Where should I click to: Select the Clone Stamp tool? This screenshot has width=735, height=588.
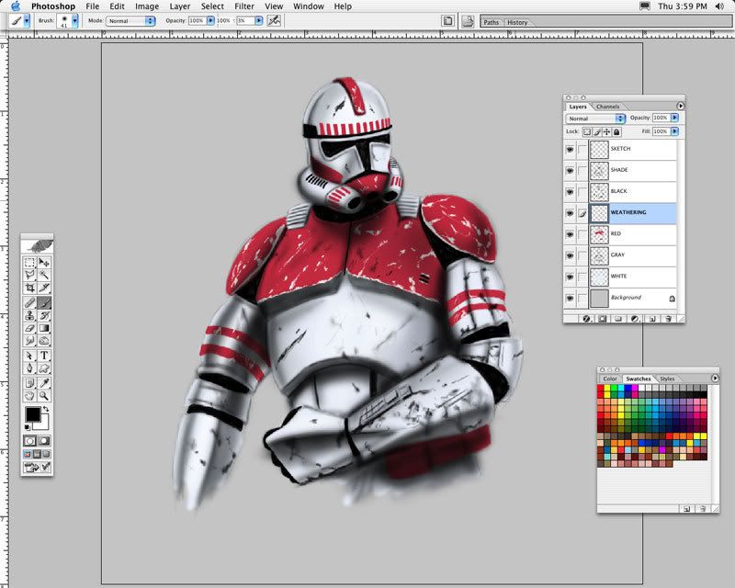coord(29,315)
